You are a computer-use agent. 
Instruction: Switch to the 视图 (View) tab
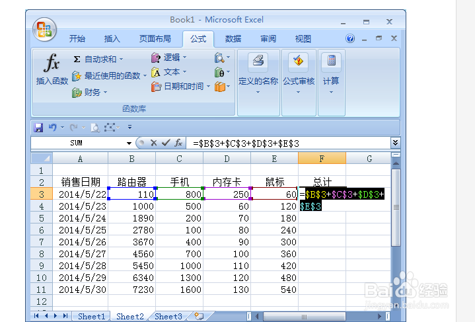(x=303, y=39)
